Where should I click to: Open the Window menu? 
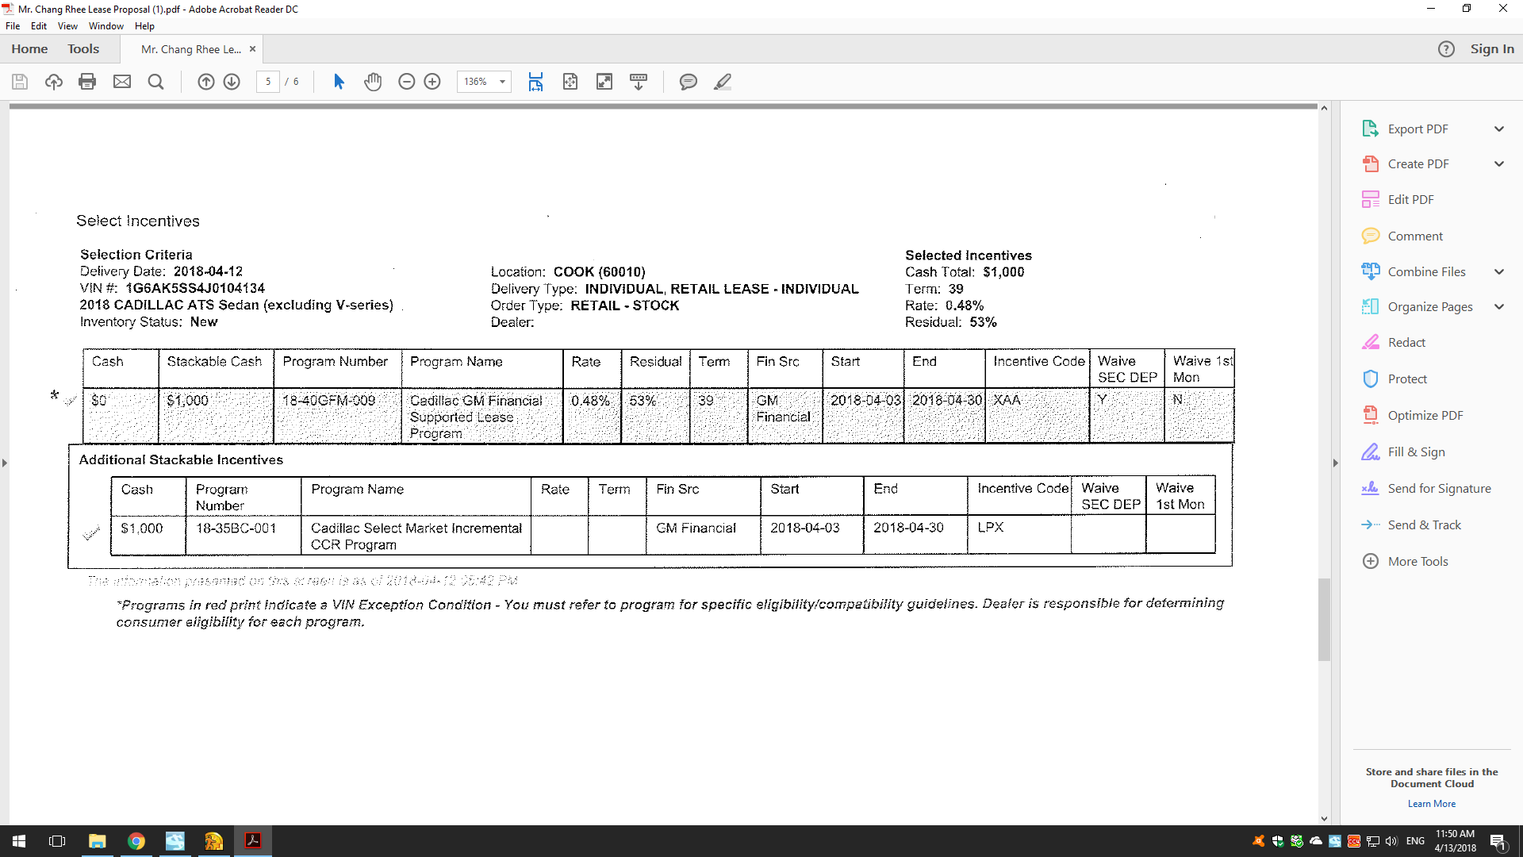point(106,26)
